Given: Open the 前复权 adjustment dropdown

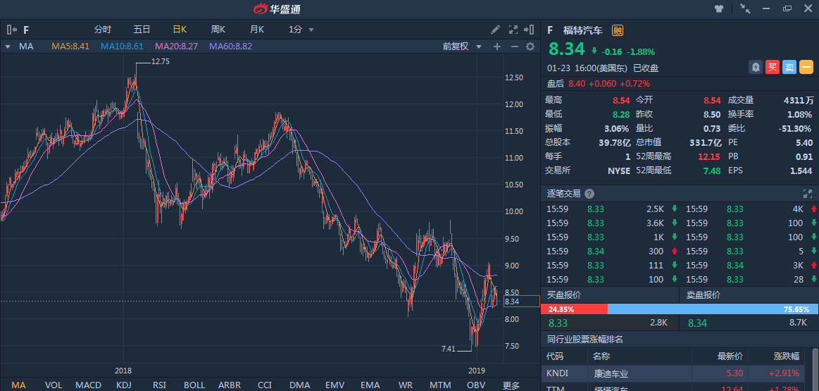Looking at the screenshot, I should 462,46.
